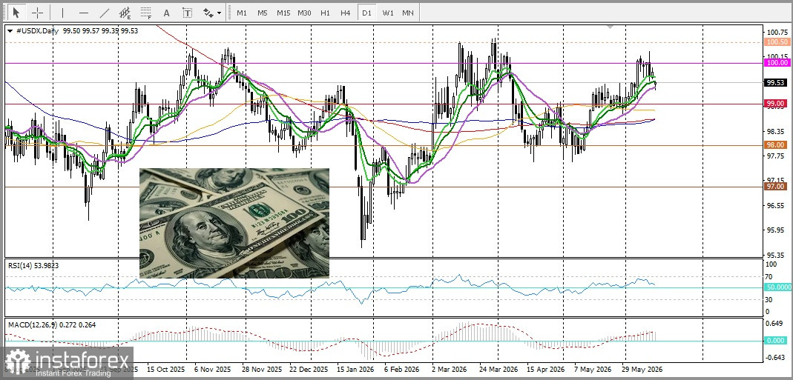The height and width of the screenshot is (380, 793).
Task: Click the 98.00 orange level label
Action: click(x=777, y=144)
